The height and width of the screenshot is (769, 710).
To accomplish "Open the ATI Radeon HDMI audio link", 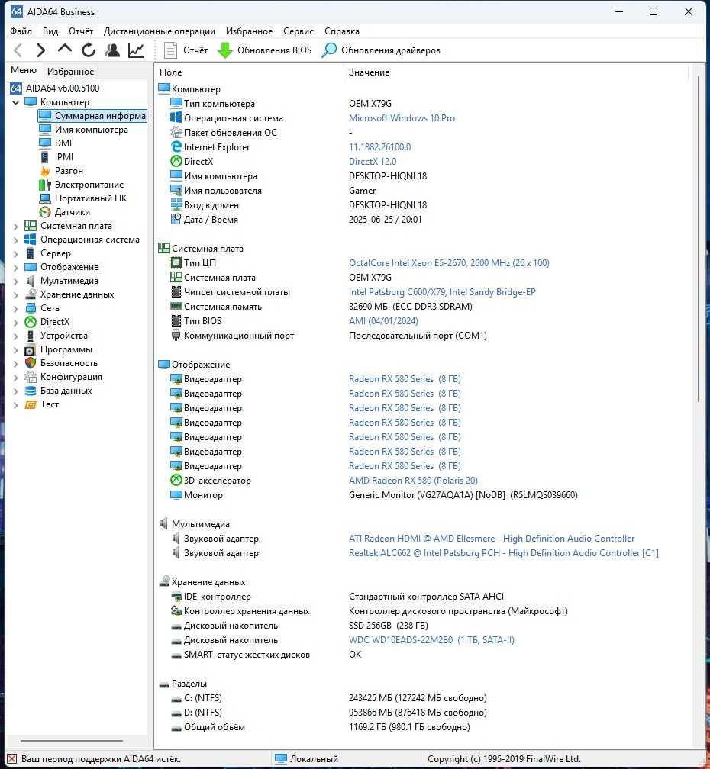I will click(492, 539).
